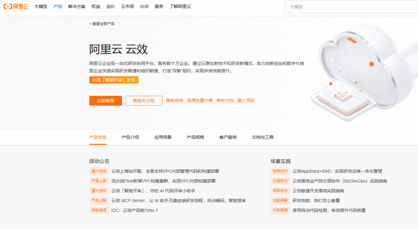The image size is (418, 229).
Task: Select the 产品优势 tab
Action: click(98, 137)
